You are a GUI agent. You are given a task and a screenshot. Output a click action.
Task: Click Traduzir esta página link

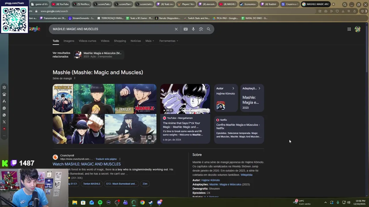click(x=106, y=159)
